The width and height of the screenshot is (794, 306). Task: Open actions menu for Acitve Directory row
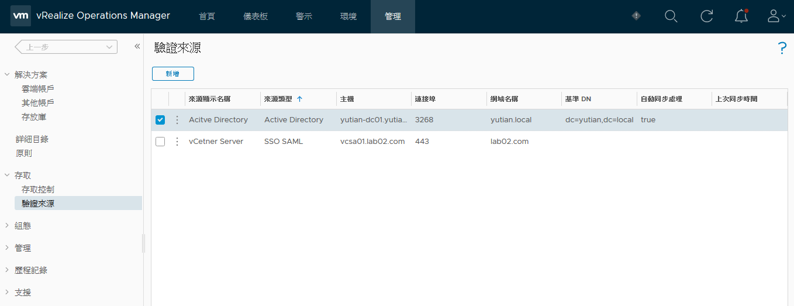click(177, 120)
